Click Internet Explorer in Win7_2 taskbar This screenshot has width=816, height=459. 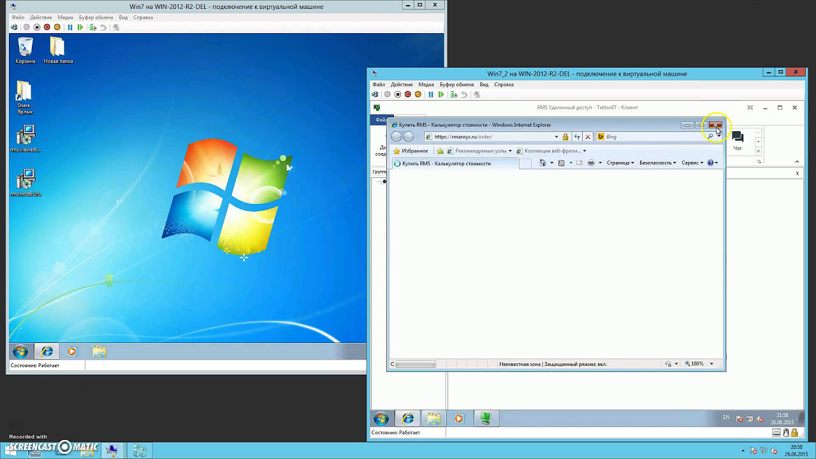pyautogui.click(x=408, y=419)
